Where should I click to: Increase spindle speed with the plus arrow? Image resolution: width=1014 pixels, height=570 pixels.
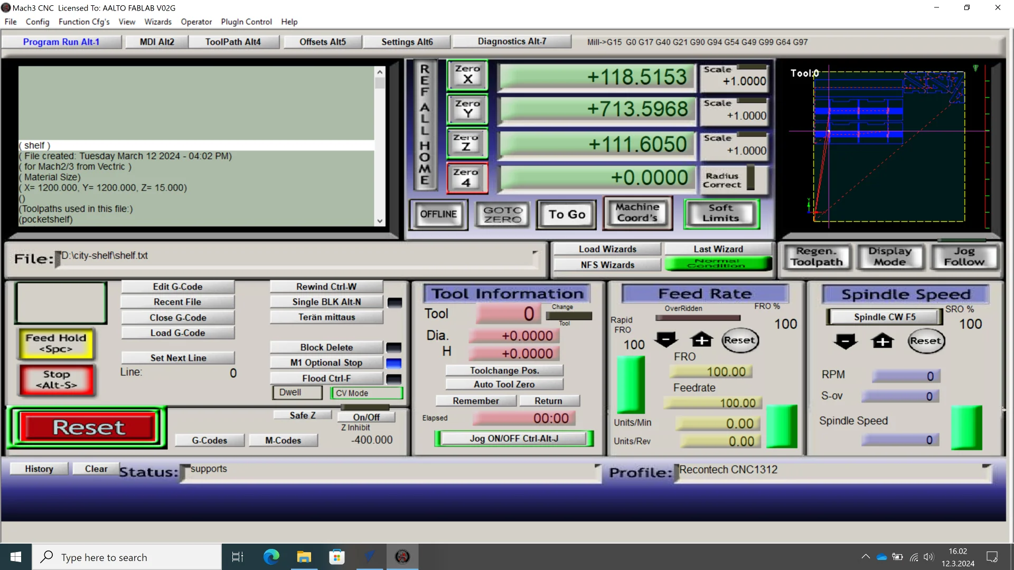tap(882, 341)
